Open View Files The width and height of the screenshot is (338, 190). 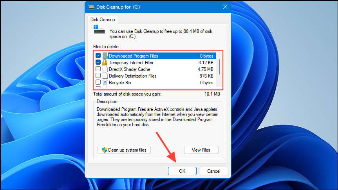point(201,150)
